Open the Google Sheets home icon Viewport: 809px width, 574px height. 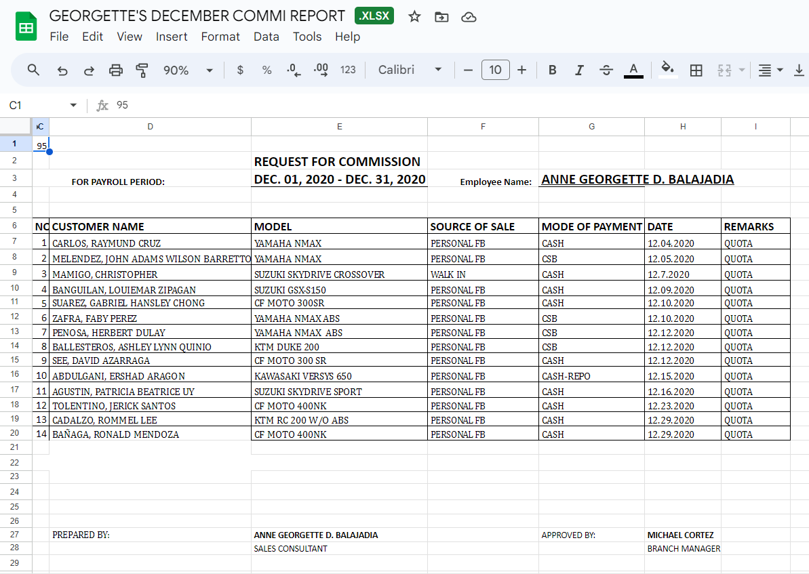(x=26, y=26)
